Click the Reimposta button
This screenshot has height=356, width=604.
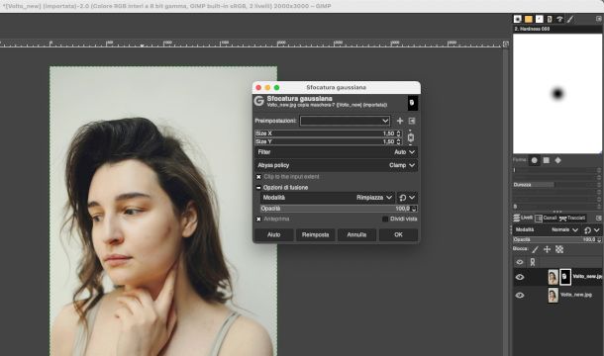pyautogui.click(x=315, y=234)
